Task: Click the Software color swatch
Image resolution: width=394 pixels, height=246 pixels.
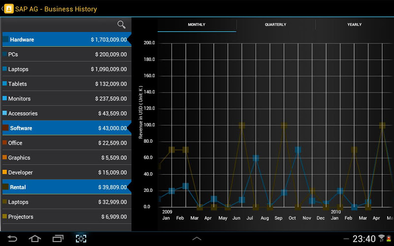Action: 5,128
